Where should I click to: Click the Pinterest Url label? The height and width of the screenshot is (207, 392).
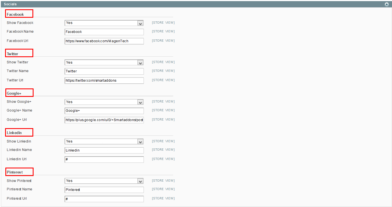tap(17, 199)
